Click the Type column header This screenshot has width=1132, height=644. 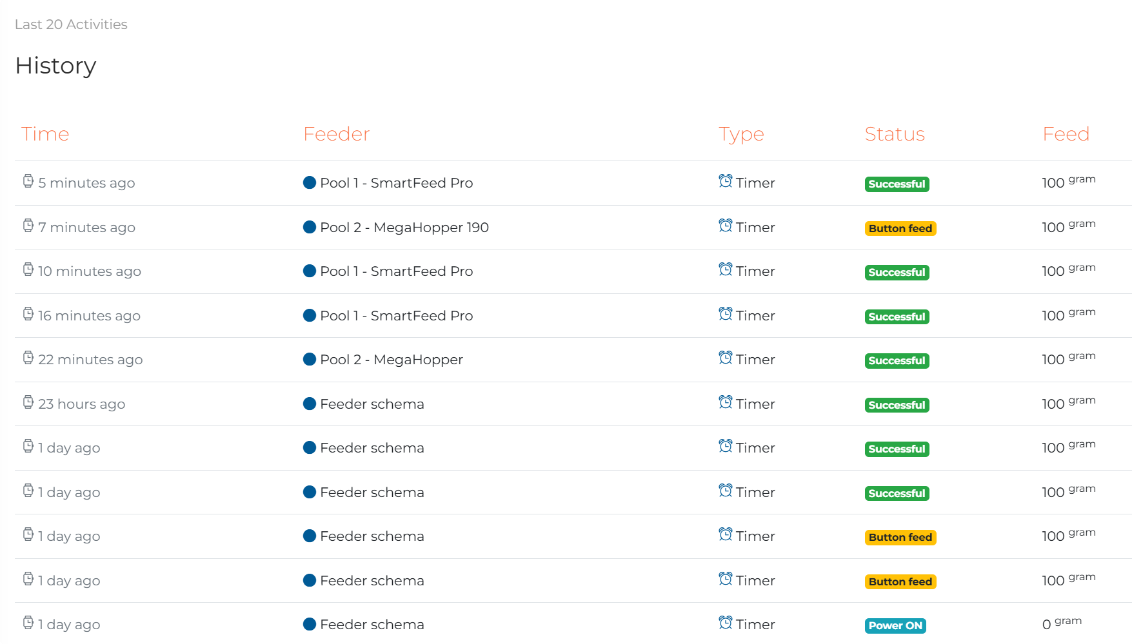[741, 134]
